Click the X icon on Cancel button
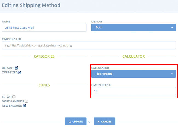The height and width of the screenshot is (129, 178). coord(99,122)
